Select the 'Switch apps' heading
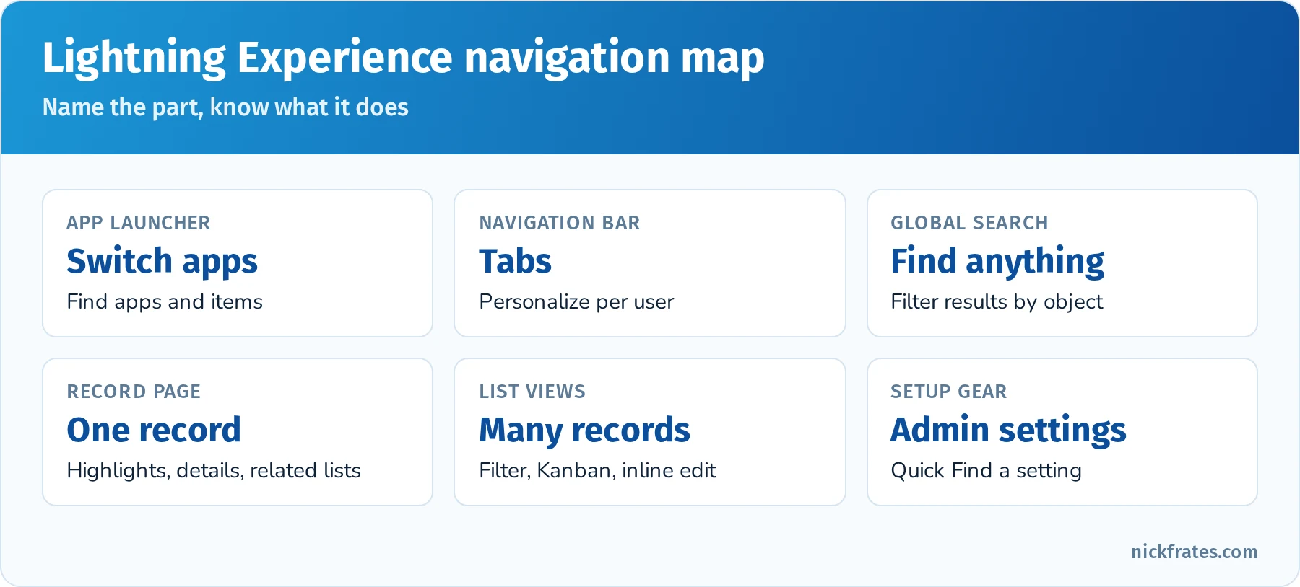Image resolution: width=1300 pixels, height=587 pixels. [x=162, y=262]
